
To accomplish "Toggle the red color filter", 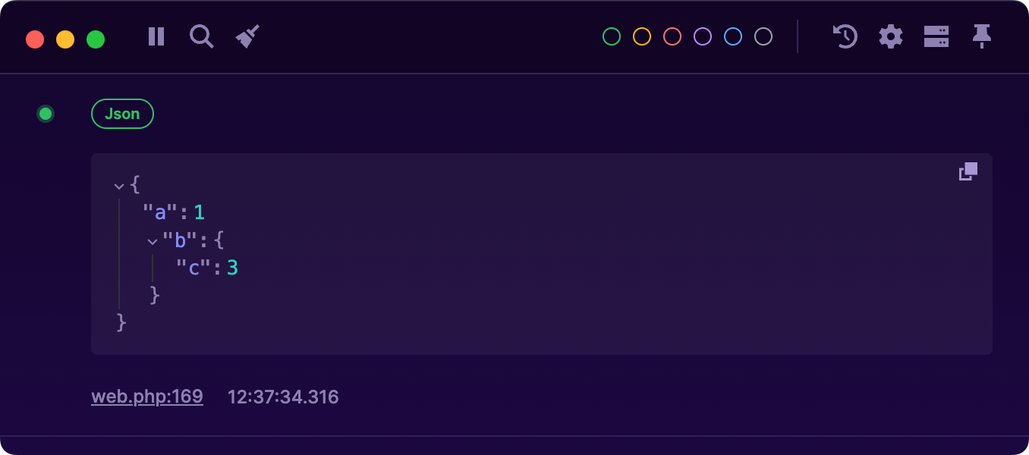I will click(672, 36).
